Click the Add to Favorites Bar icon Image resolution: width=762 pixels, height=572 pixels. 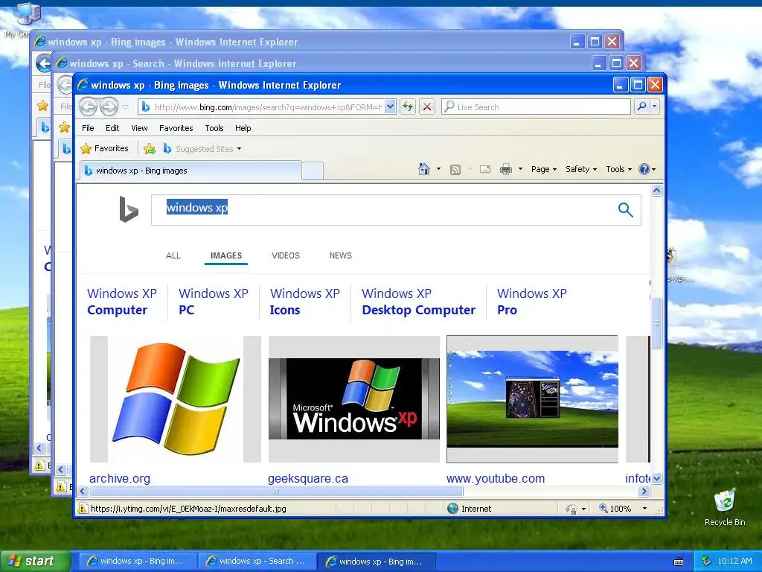[150, 148]
